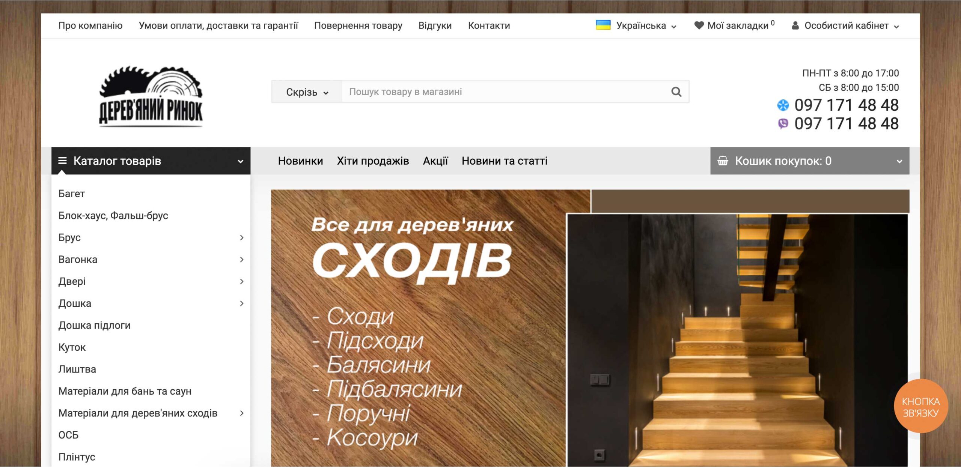The image size is (961, 467).
Task: Expand the Двері category arrow
Action: tap(242, 281)
